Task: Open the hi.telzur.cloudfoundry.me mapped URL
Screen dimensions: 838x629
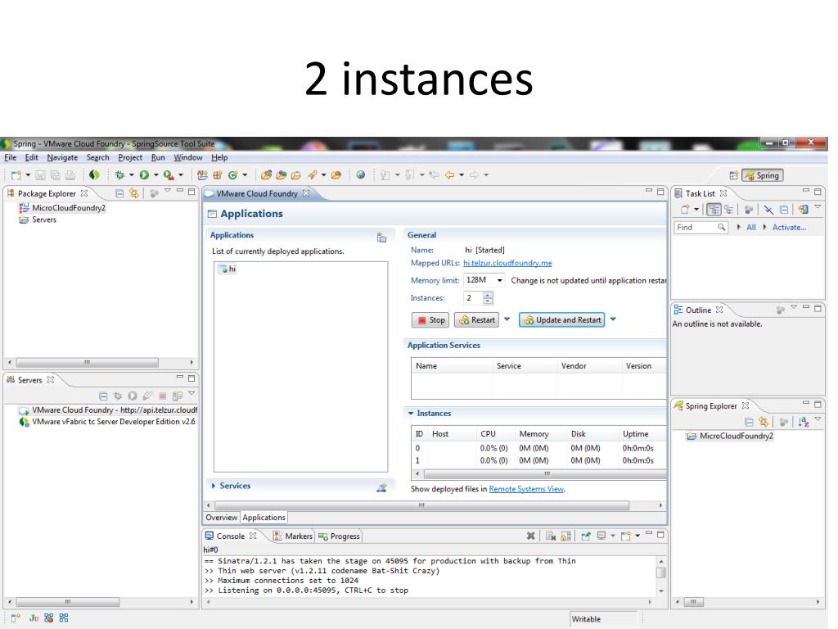Action: (507, 263)
